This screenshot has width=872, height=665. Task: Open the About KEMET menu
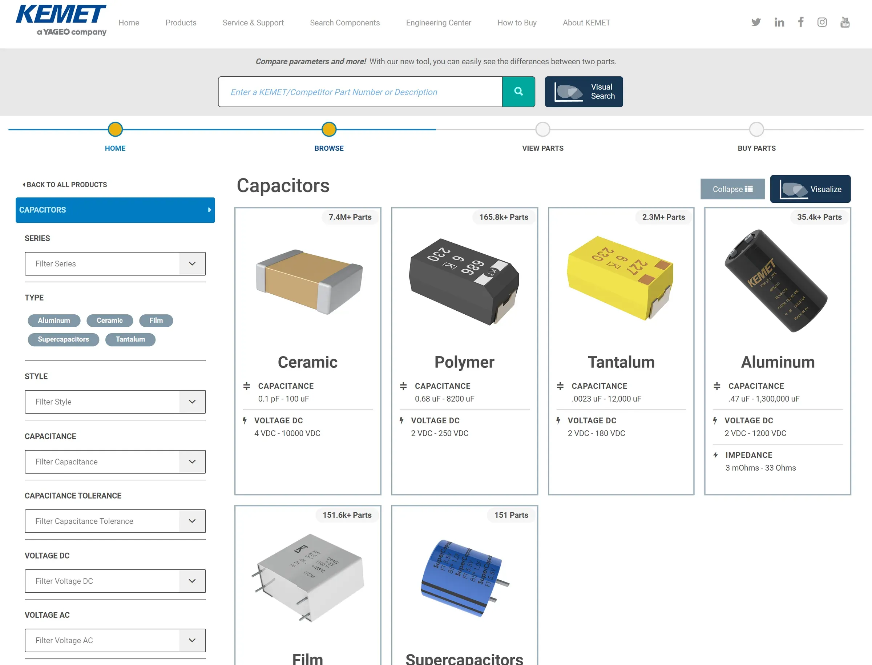[x=586, y=23]
